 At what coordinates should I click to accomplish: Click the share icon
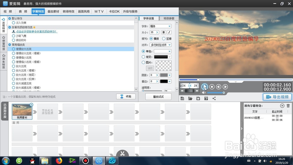click(x=214, y=98)
